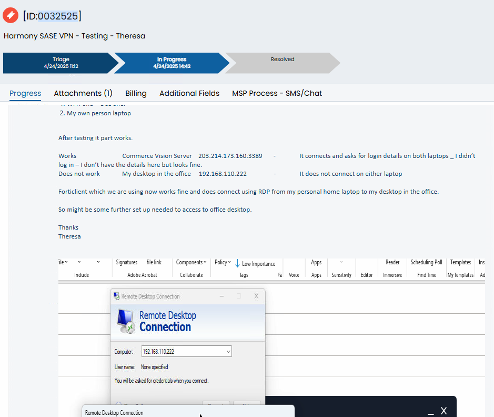This screenshot has height=417, width=494.
Task: Click the ticket title Harmony SASE VPN - Testing - Theresa
Action: (x=74, y=36)
